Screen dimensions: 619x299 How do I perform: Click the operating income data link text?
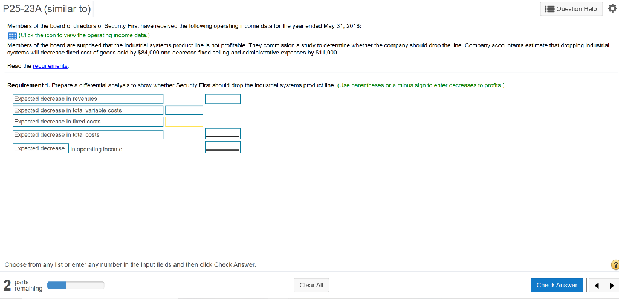[x=83, y=36]
